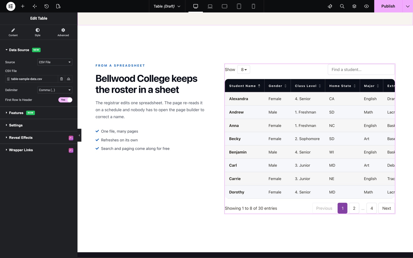Screen dimensions: 413x258
Task: Collapse the Data Source section
Action: 39,50
